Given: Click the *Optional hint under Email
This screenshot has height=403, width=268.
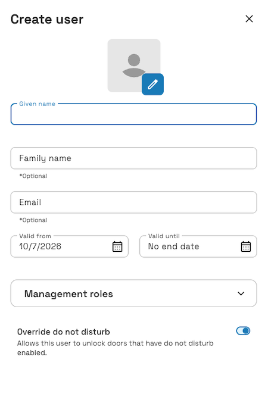Looking at the screenshot, I should tap(33, 220).
